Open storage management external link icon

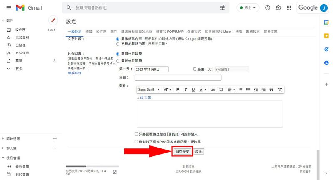coord(114,172)
